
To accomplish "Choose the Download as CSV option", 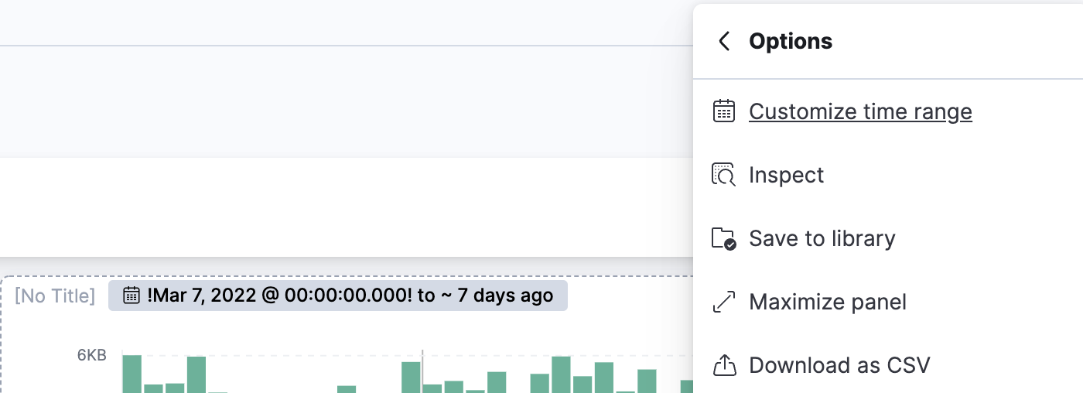I will (888, 365).
